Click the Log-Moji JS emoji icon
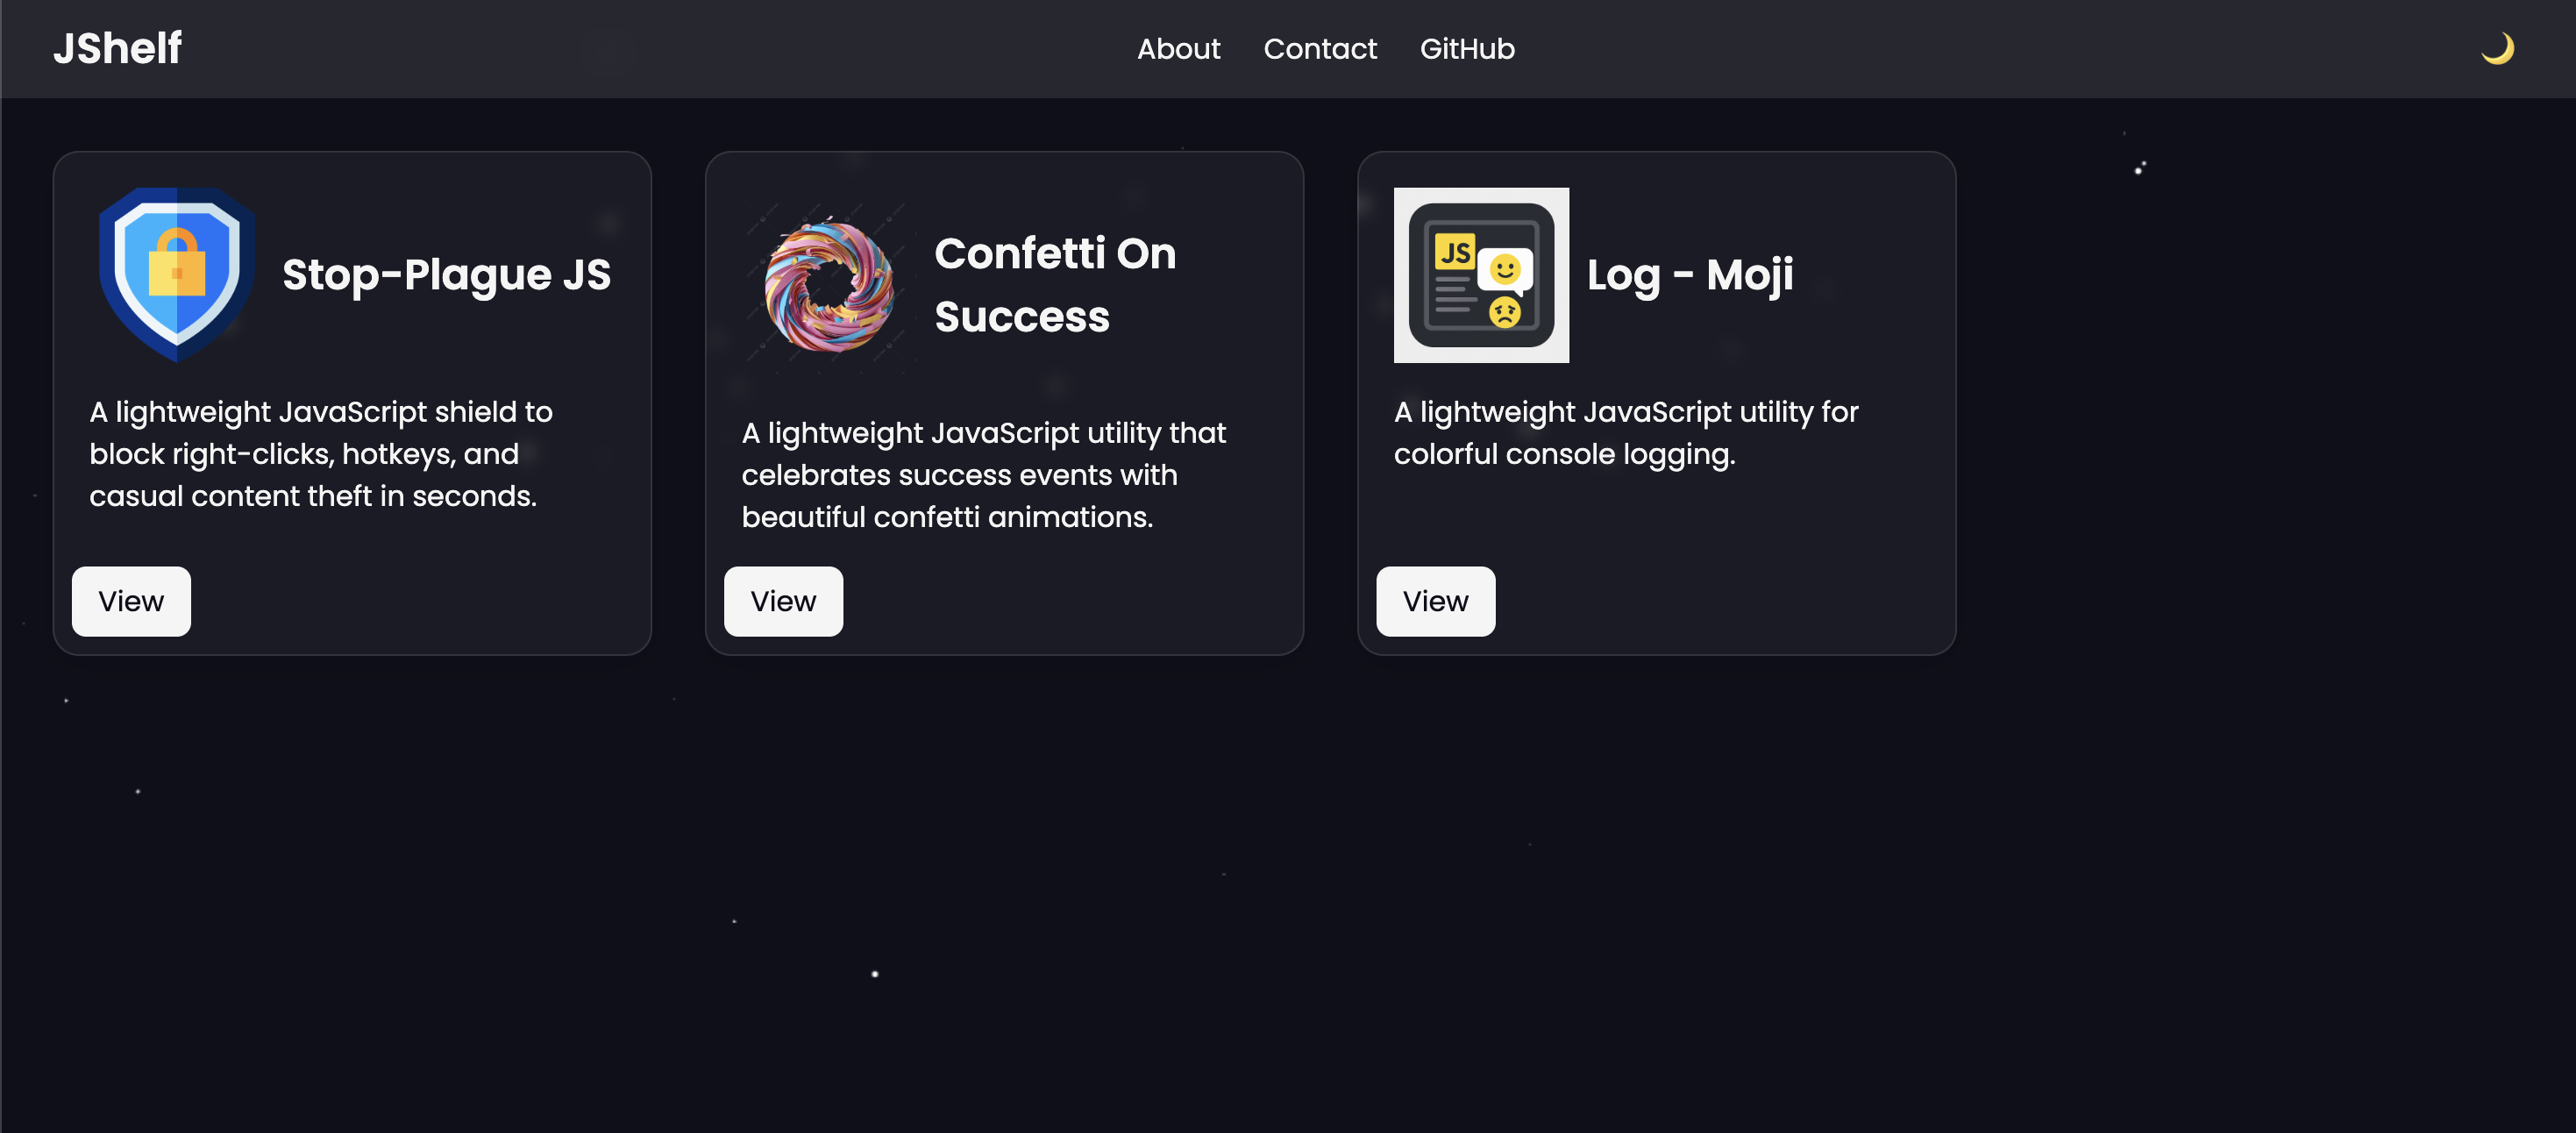Viewport: 2576px width, 1133px height. coord(1481,275)
